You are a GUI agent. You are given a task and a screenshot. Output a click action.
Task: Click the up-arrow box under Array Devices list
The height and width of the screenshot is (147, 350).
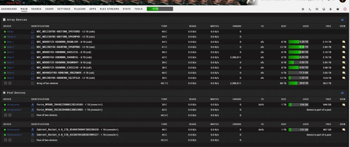[x=10, y=83]
